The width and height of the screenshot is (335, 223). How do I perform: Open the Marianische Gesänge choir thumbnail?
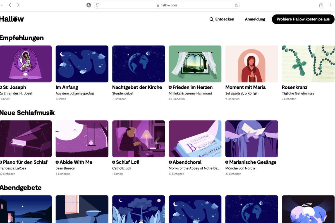(x=252, y=139)
